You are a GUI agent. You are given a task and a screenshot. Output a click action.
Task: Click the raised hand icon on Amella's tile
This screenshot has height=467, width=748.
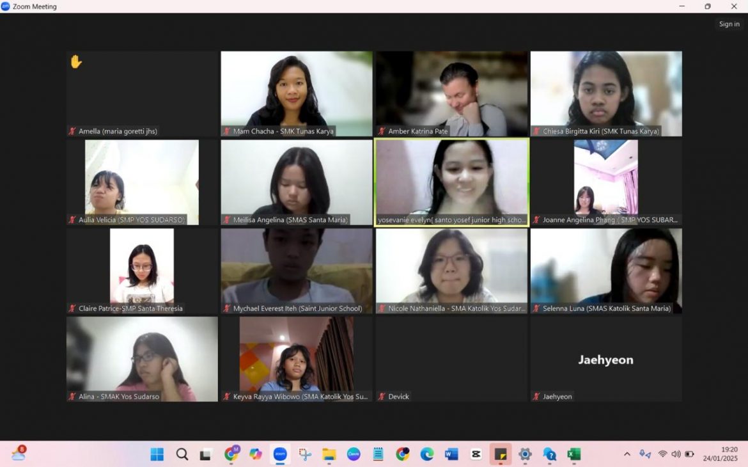(x=76, y=62)
